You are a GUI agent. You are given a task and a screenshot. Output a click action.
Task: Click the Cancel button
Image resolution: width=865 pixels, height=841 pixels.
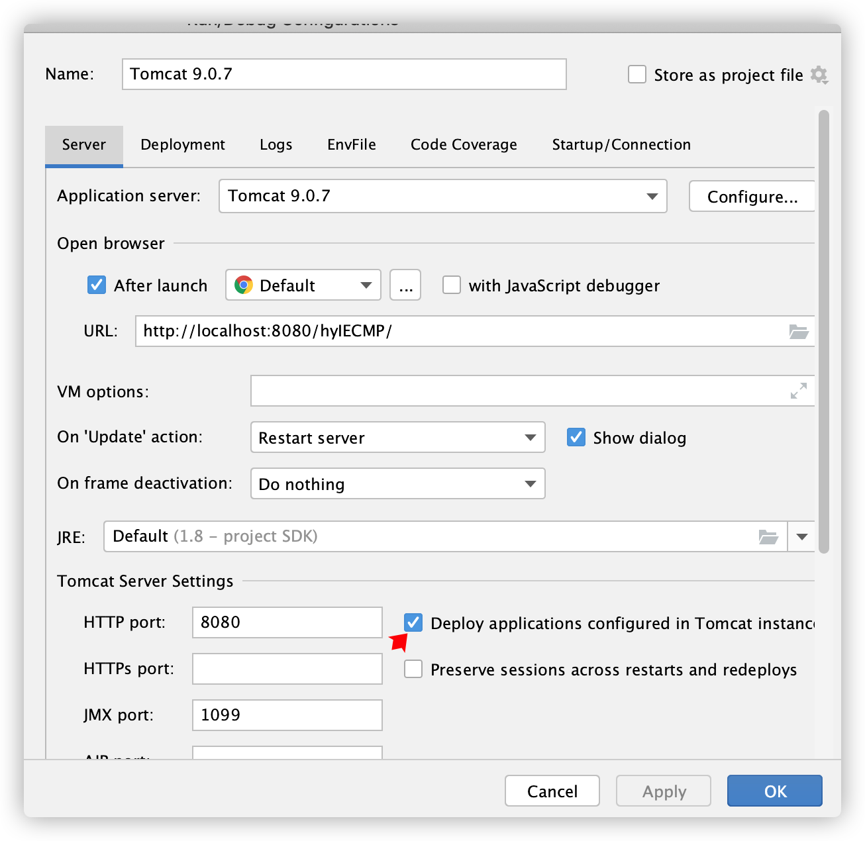[x=552, y=791]
